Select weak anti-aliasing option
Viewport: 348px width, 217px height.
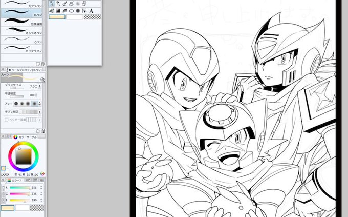click(22, 104)
